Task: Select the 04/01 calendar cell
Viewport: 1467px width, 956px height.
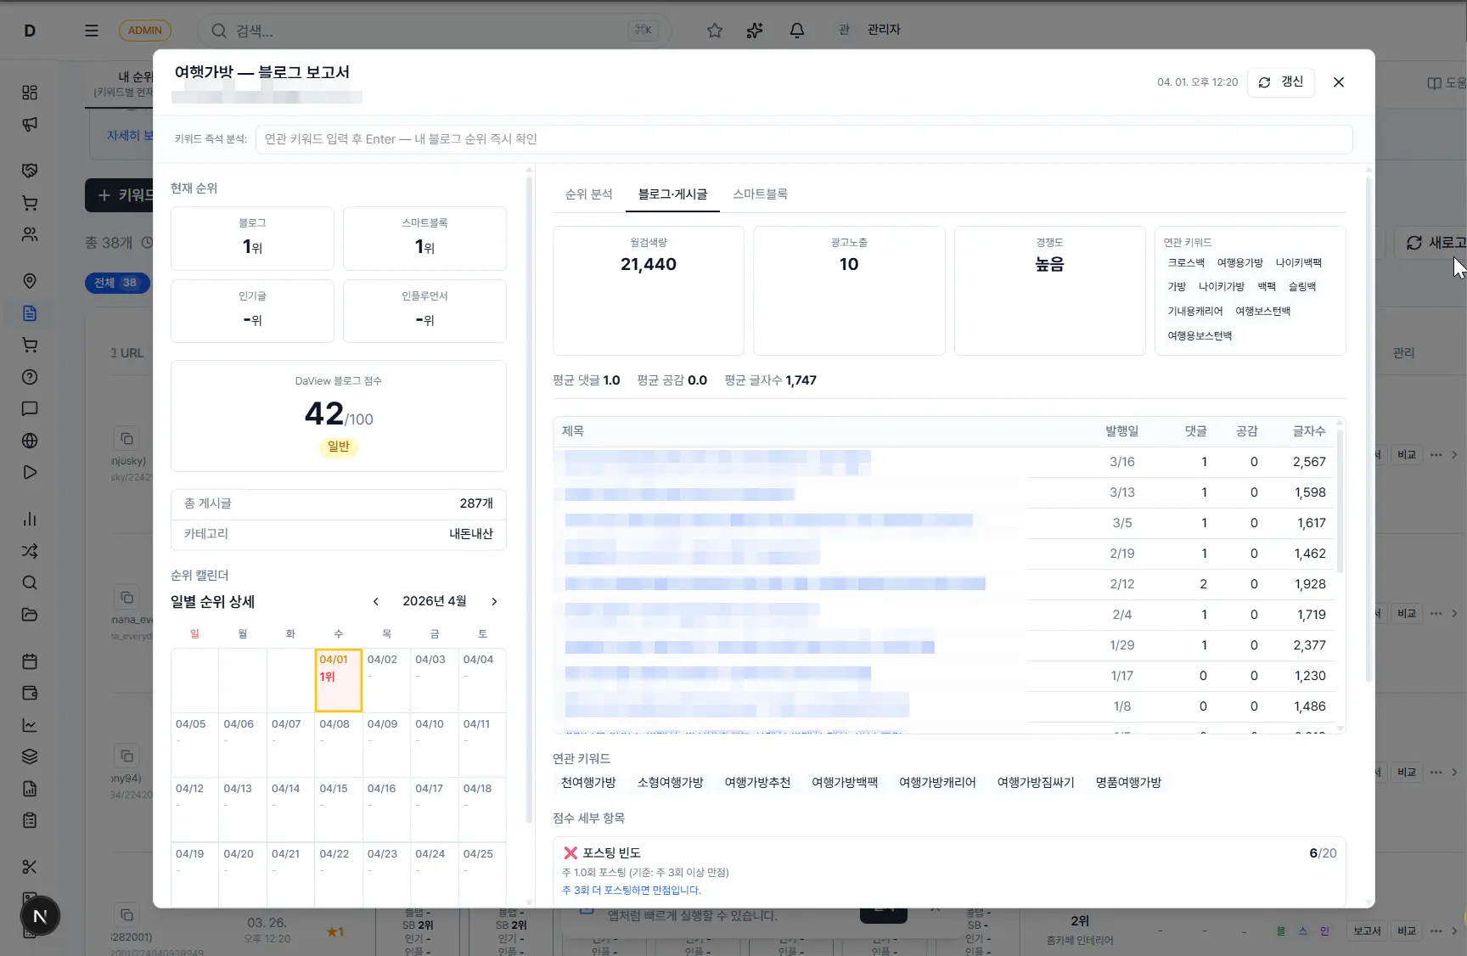Action: pyautogui.click(x=338, y=680)
